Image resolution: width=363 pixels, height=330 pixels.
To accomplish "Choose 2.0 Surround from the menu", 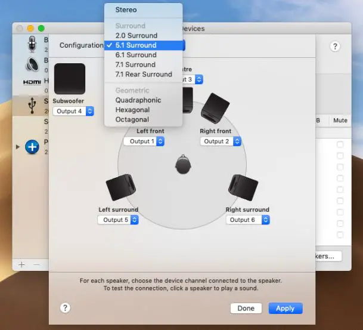I will [x=143, y=35].
